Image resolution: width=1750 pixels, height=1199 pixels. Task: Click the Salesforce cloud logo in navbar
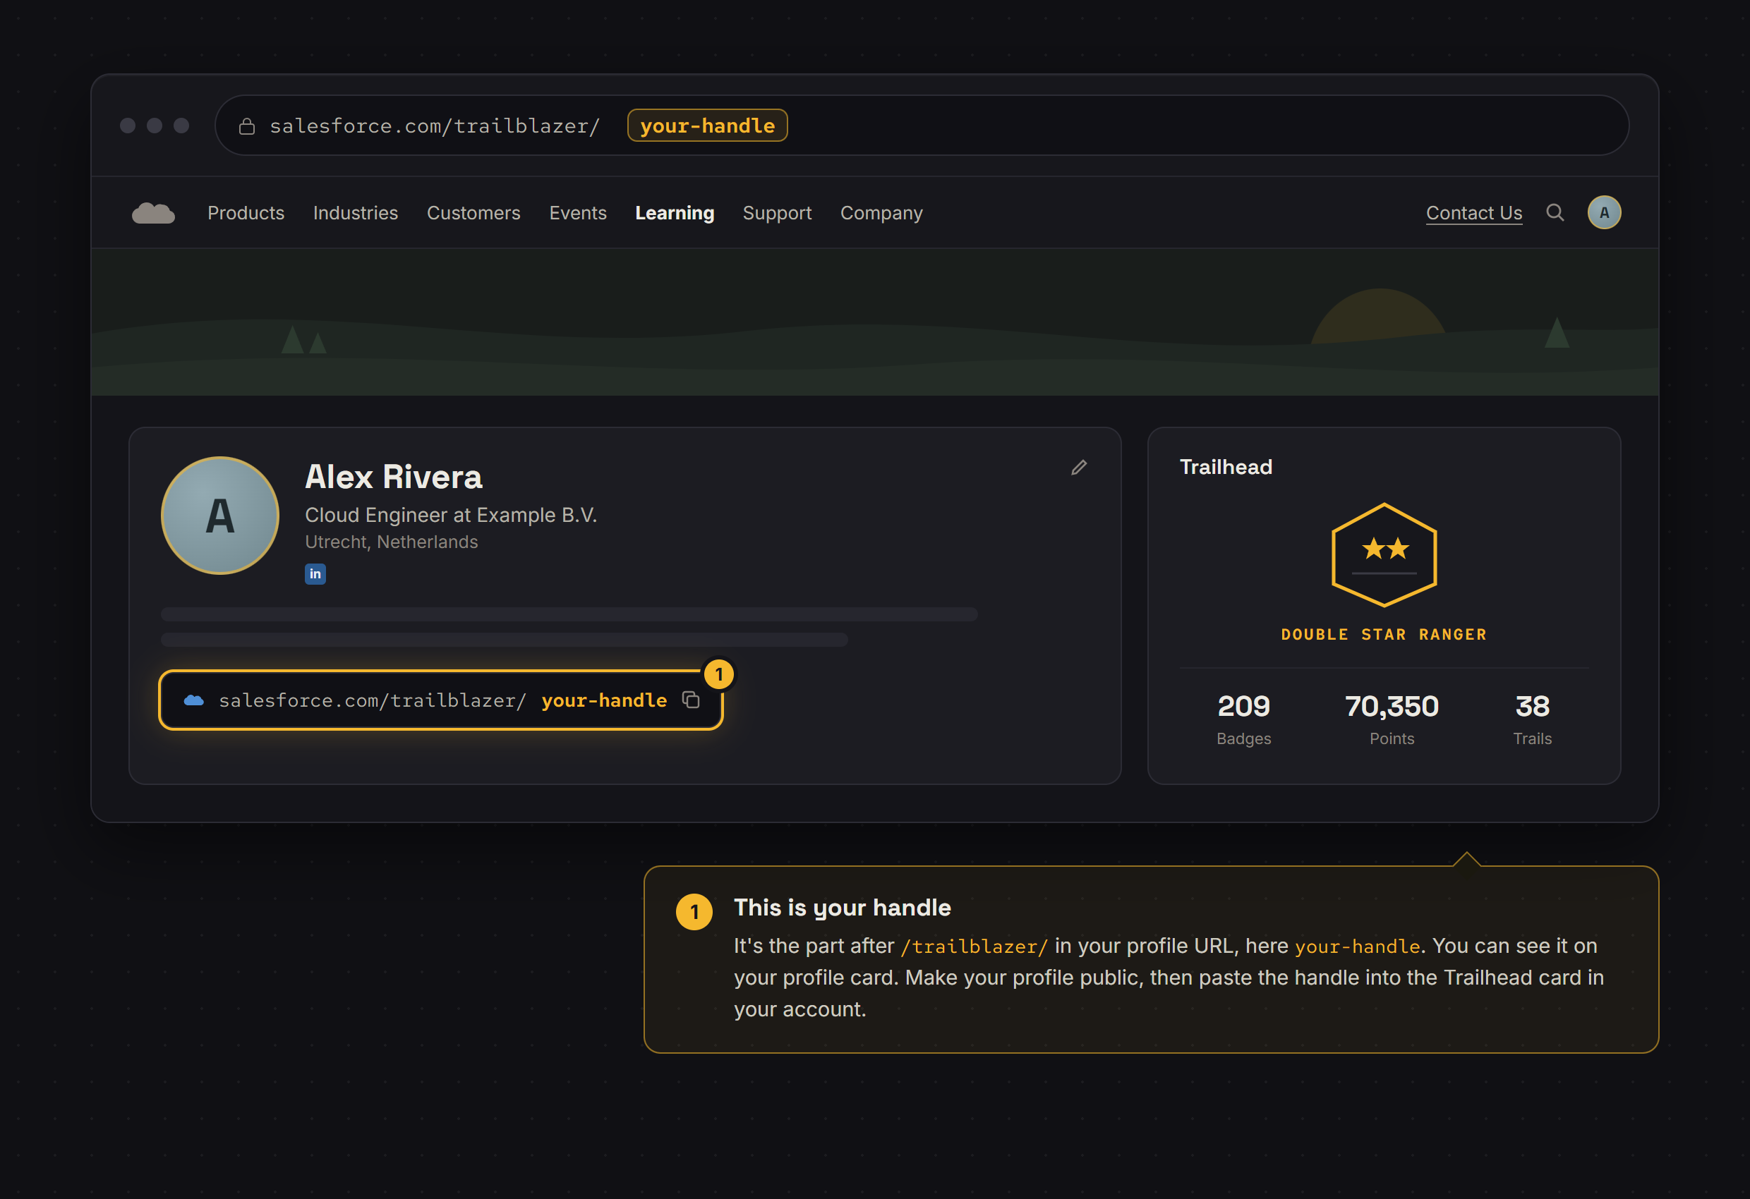point(153,213)
